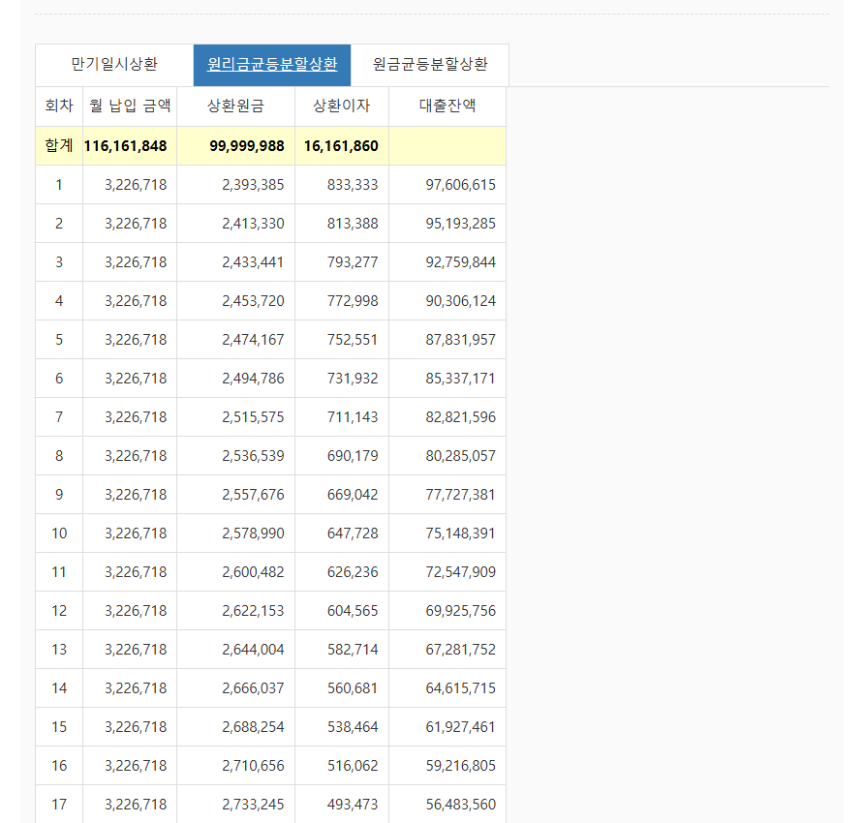Click the 회차 column header
This screenshot has height=823, width=863.
pyautogui.click(x=59, y=106)
